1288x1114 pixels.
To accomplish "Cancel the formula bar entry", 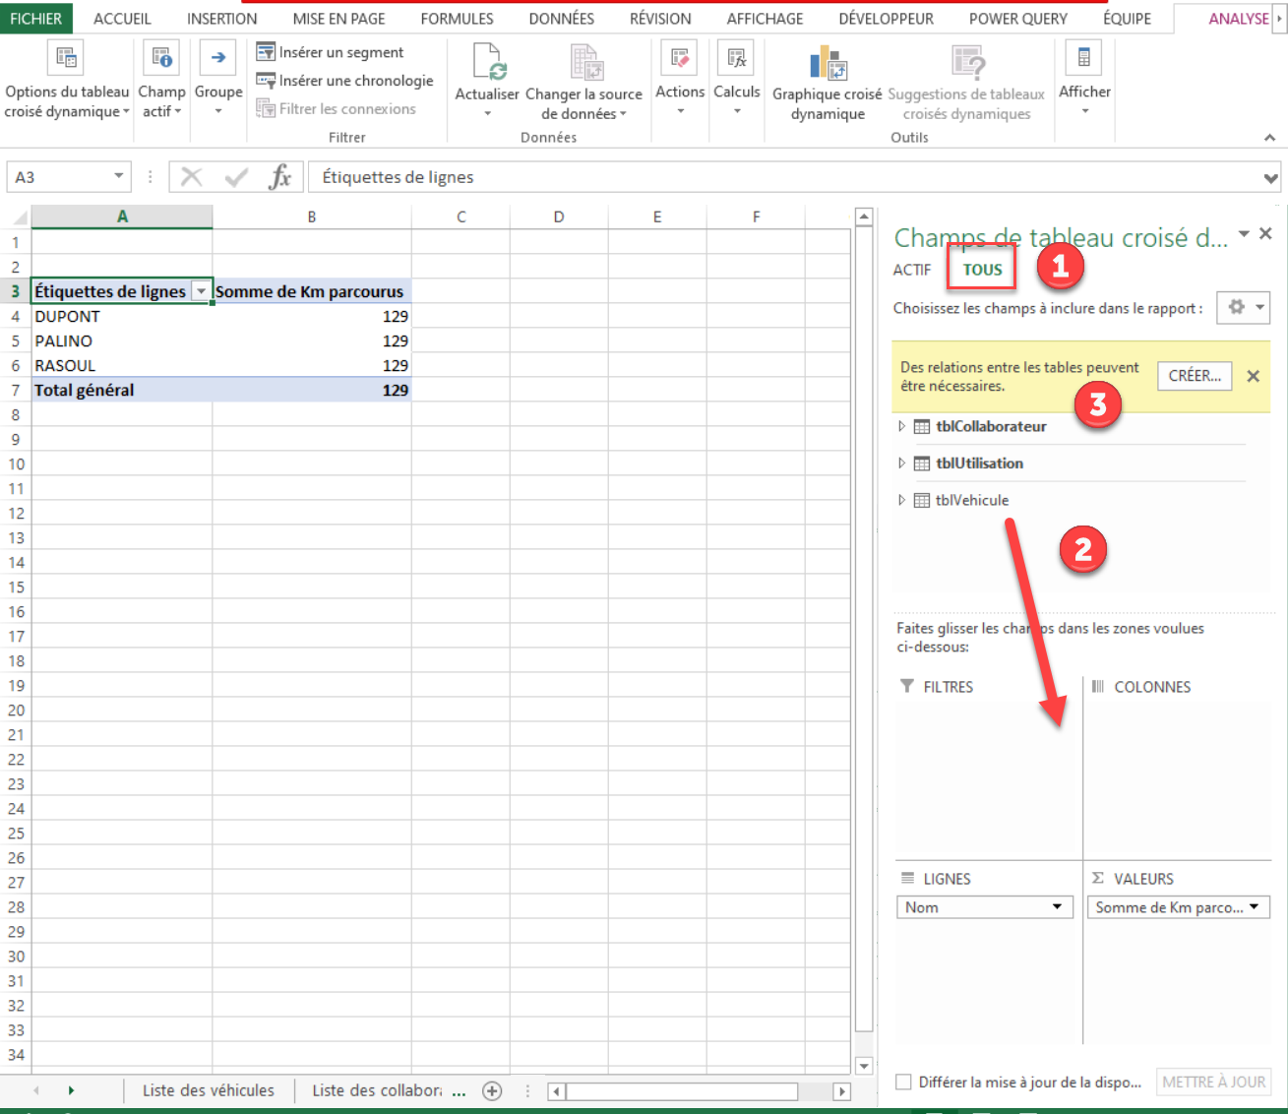I will pos(192,177).
